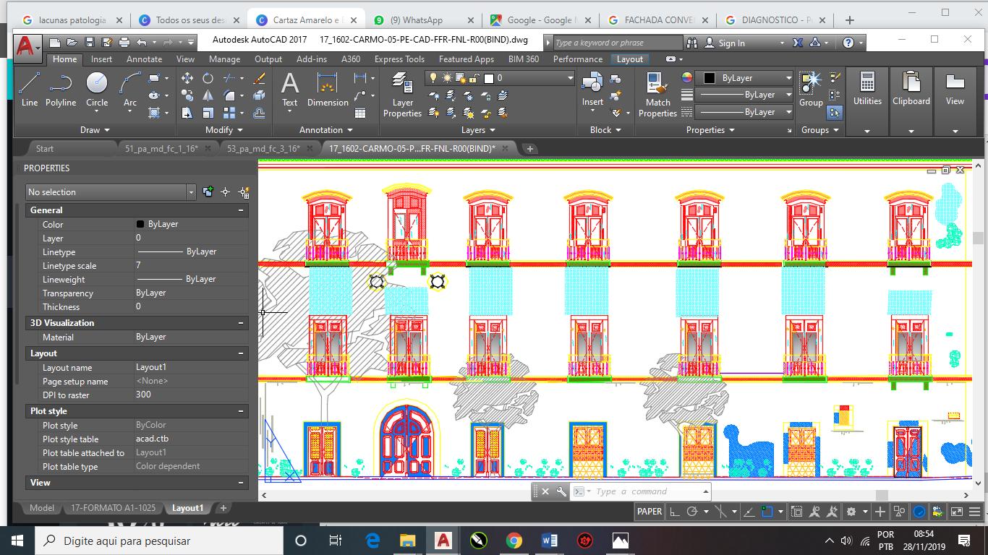Switch to the Model layout tab
This screenshot has width=988, height=555.
(41, 508)
